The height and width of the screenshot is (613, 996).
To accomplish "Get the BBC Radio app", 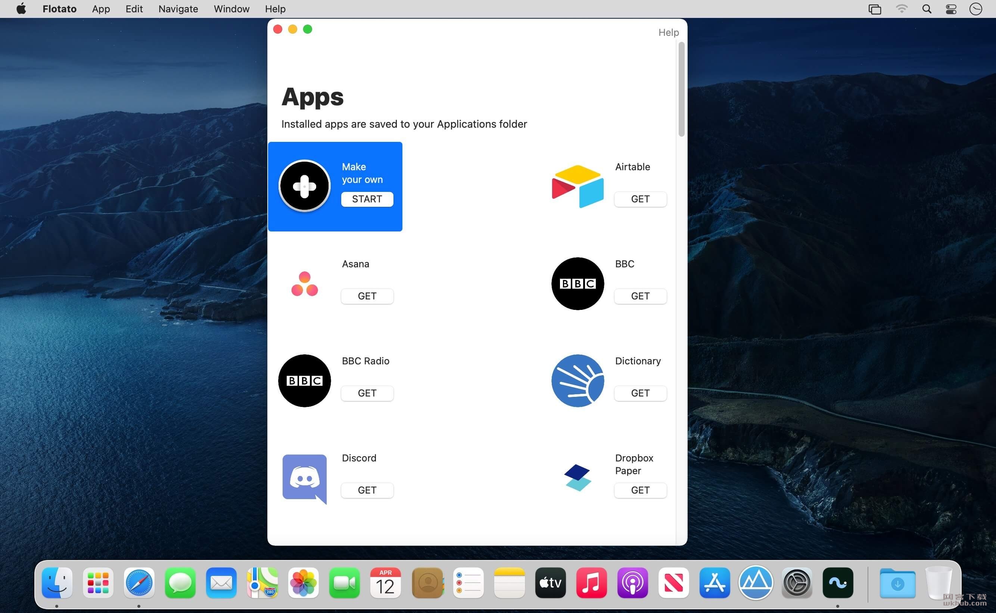I will pos(367,393).
